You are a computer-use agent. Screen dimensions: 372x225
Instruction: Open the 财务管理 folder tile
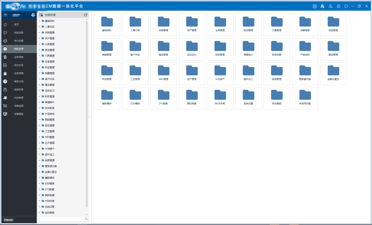click(x=220, y=49)
